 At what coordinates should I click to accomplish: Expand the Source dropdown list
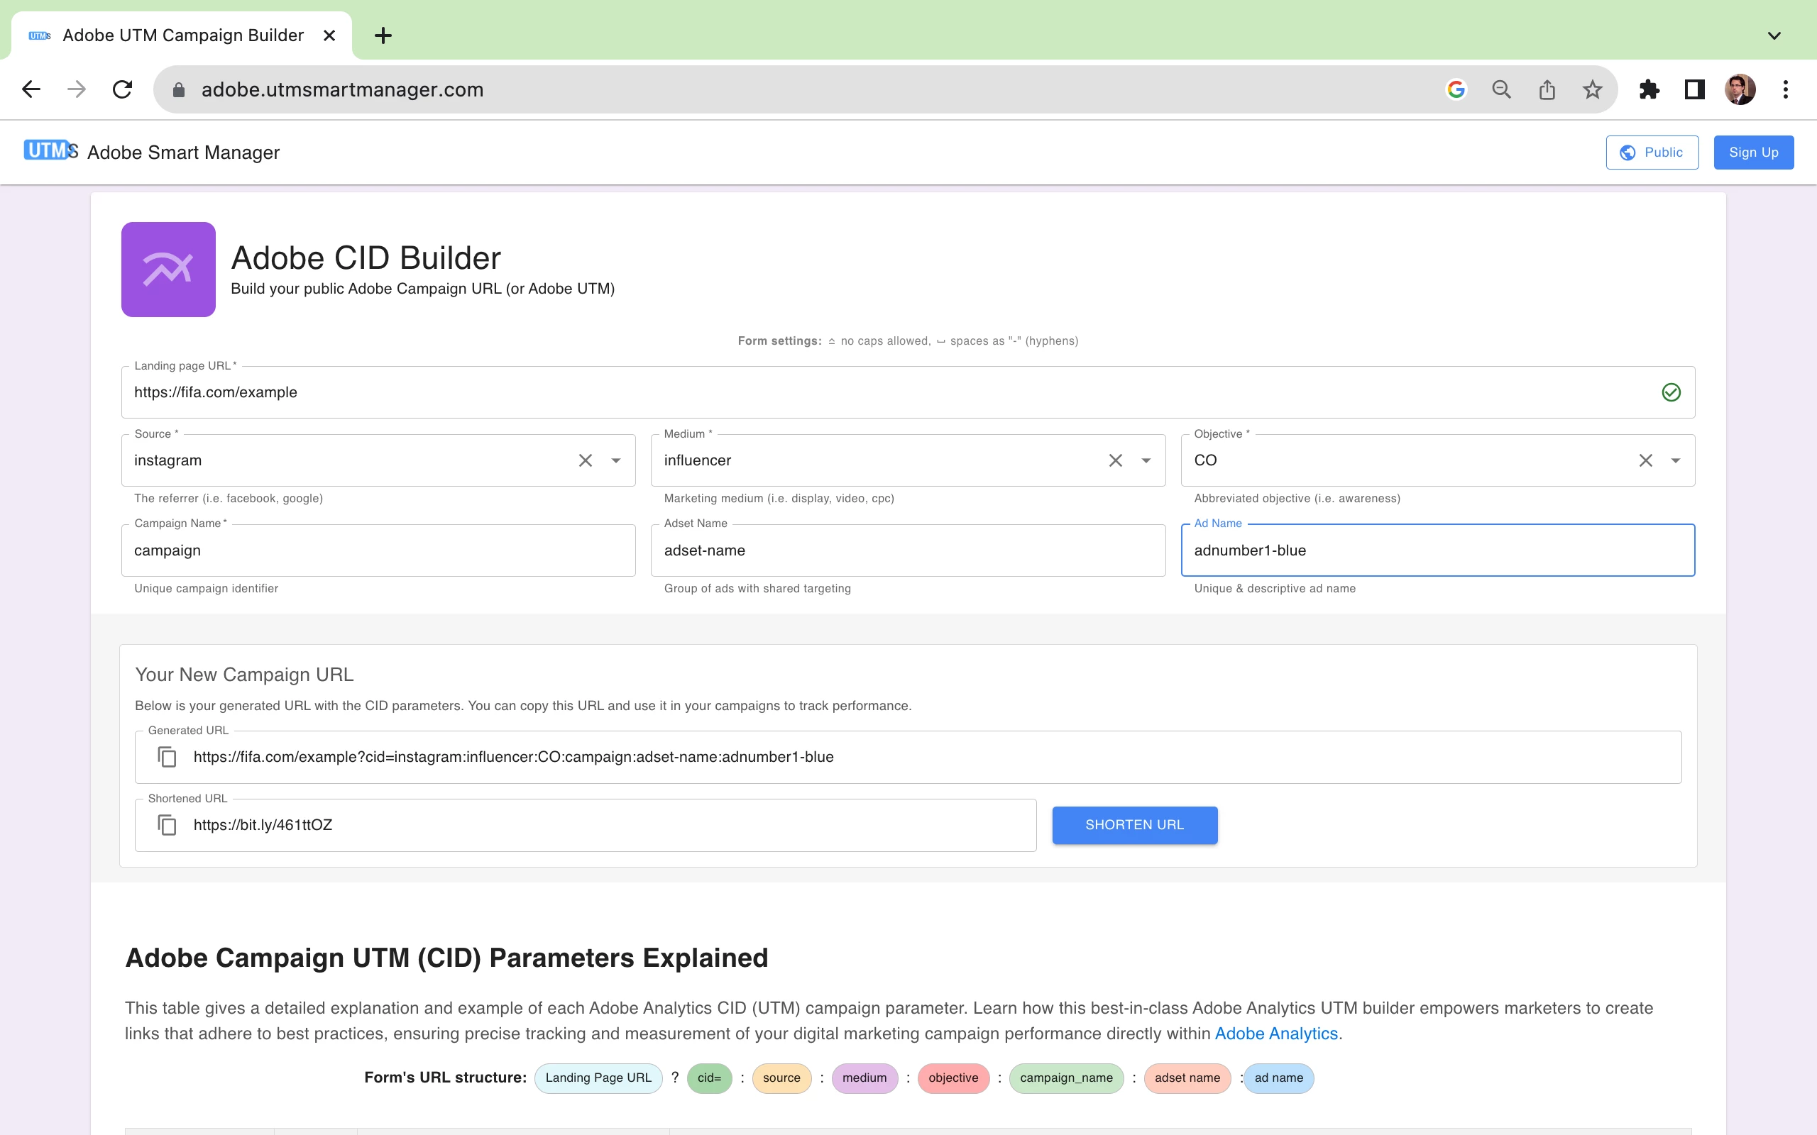click(615, 460)
